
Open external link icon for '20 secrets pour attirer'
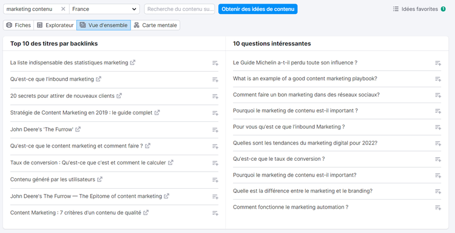pos(119,96)
